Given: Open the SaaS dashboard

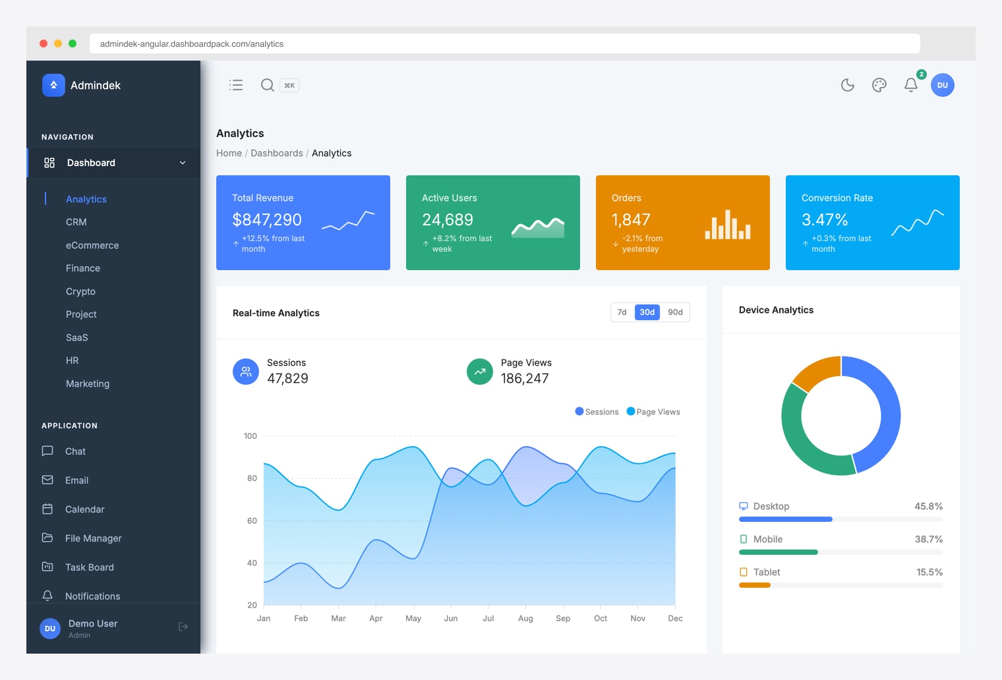Looking at the screenshot, I should click(x=76, y=337).
